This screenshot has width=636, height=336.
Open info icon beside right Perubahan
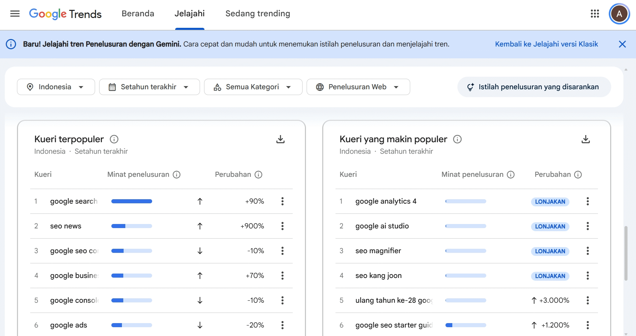[578, 174]
